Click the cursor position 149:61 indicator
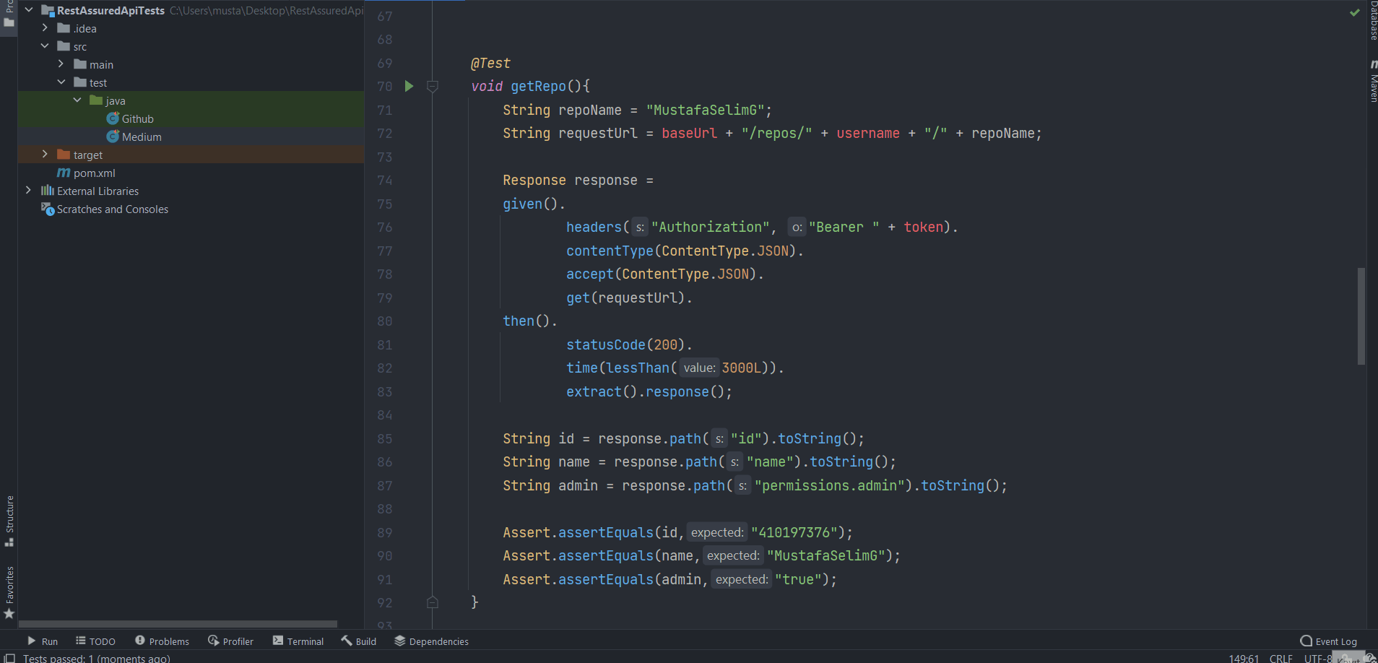Image resolution: width=1378 pixels, height=663 pixels. [1244, 658]
